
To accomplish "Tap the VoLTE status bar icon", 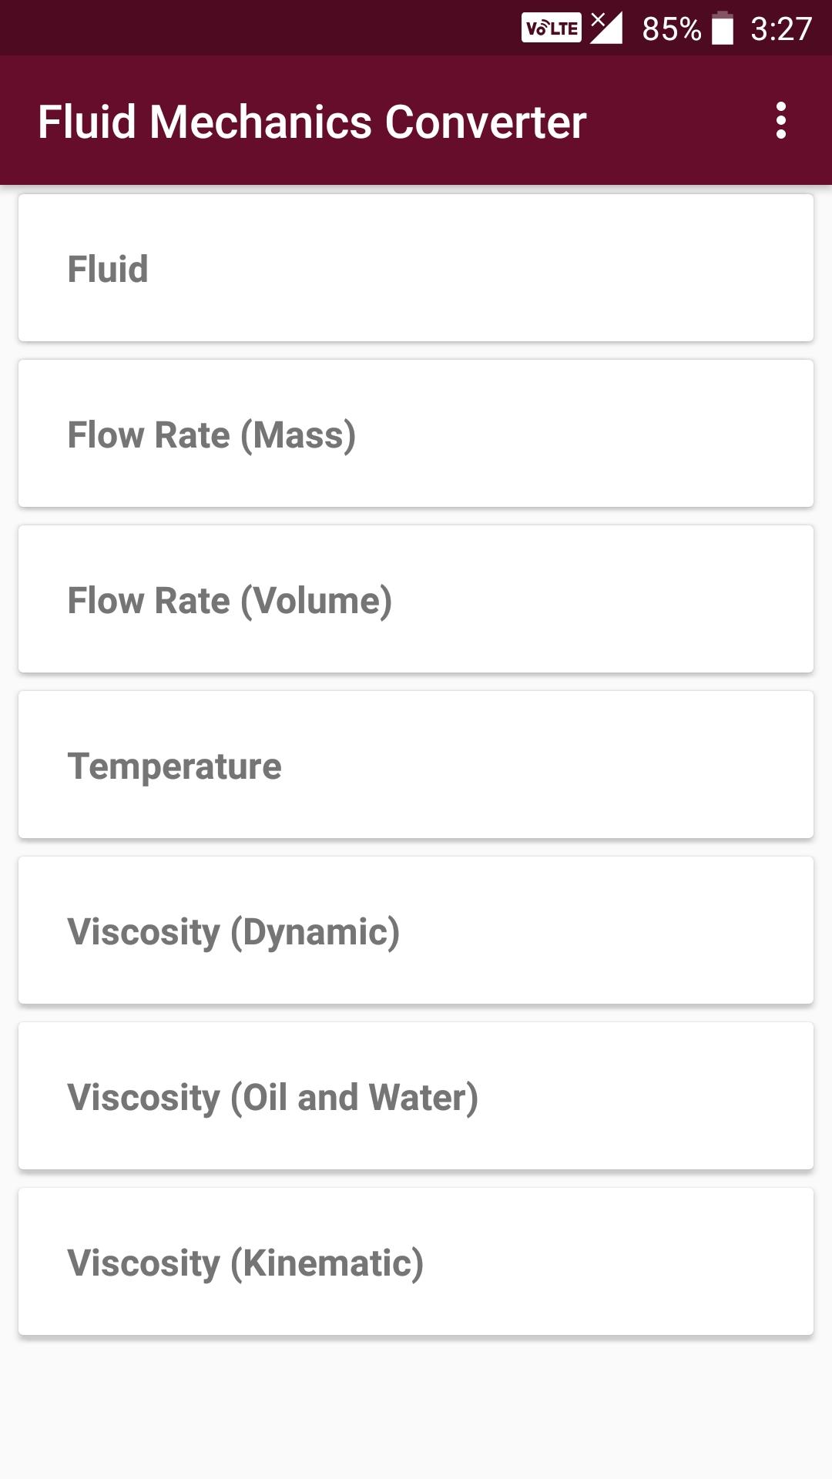I will click(552, 29).
